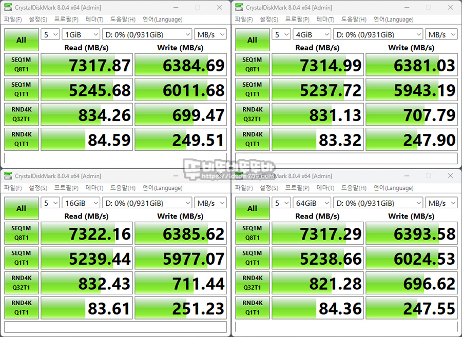Click the 5943.19 write result in the 4GiB window

pos(412,89)
